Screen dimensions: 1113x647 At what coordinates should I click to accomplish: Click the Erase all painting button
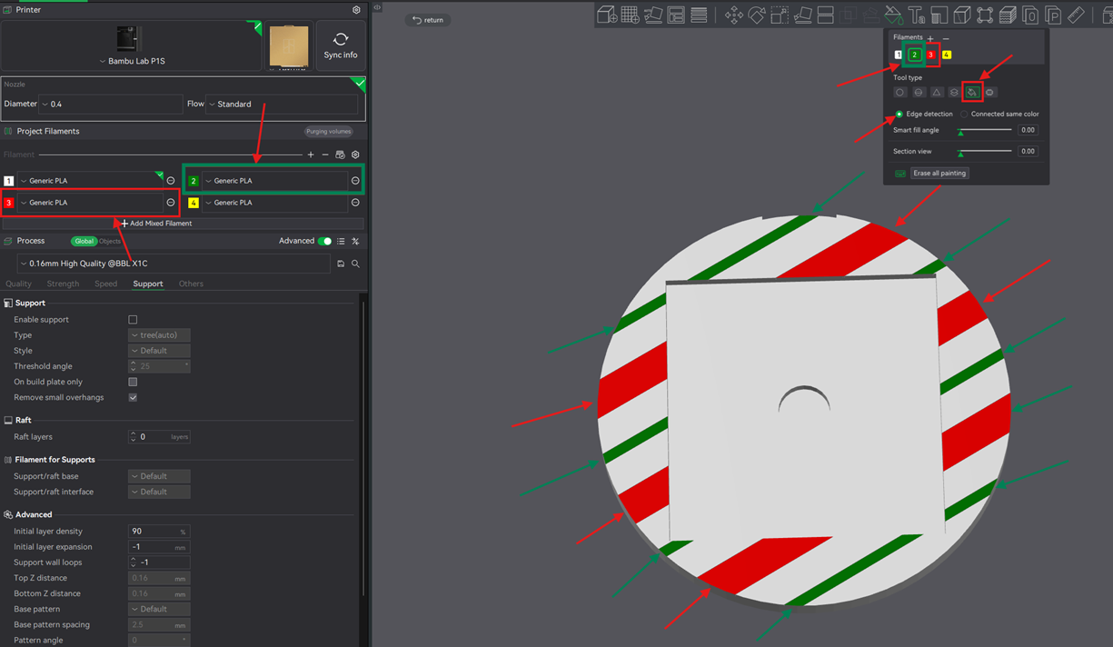(939, 173)
